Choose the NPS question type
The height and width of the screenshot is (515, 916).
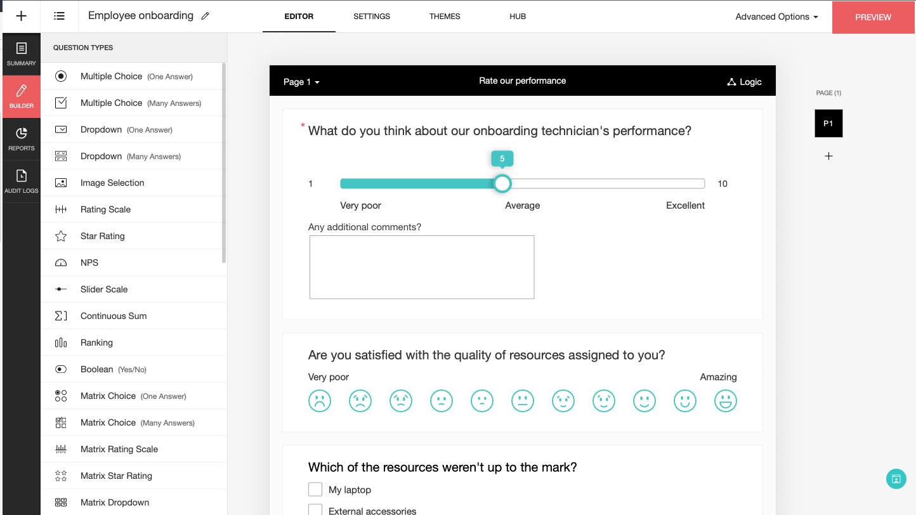(x=89, y=263)
